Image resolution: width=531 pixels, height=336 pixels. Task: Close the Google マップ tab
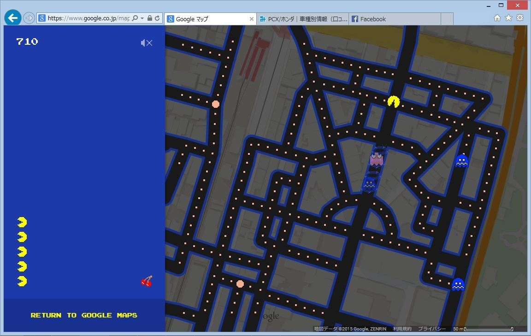(x=252, y=19)
